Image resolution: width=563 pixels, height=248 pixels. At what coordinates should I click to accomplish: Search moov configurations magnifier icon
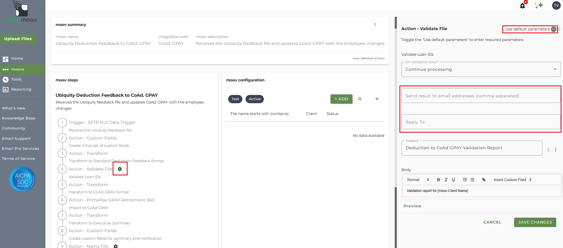360,99
